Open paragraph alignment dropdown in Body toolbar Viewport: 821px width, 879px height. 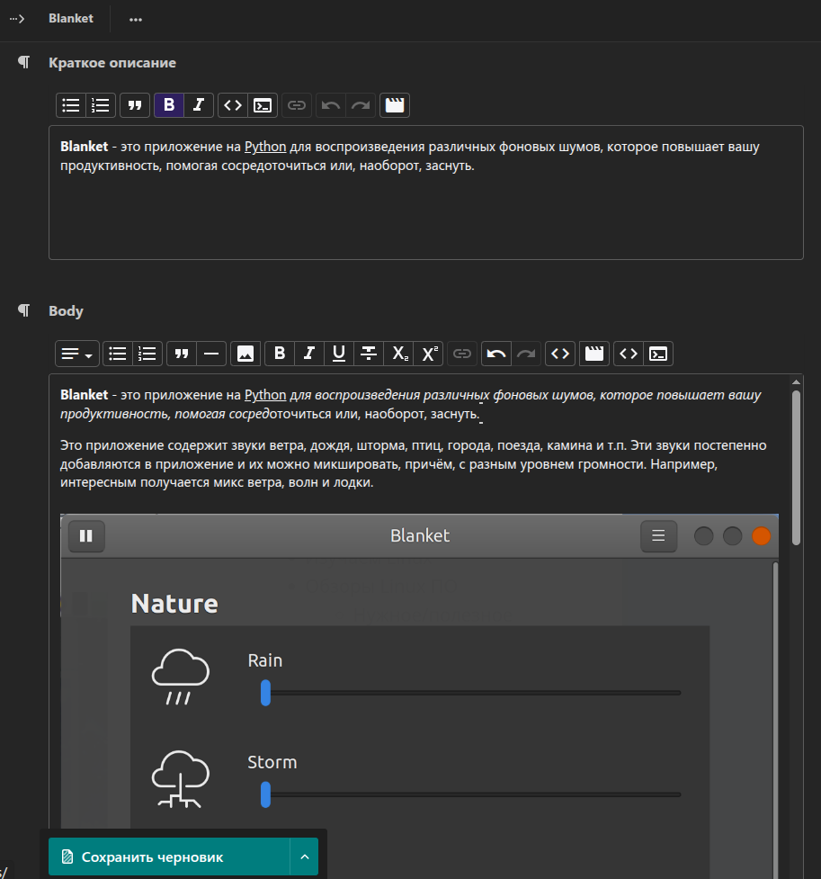tap(77, 354)
